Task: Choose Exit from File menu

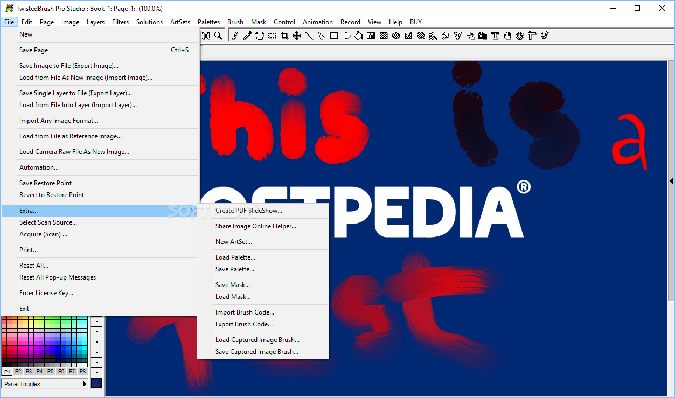Action: [101, 309]
